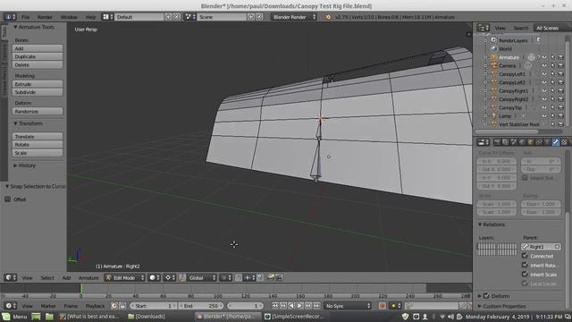The width and height of the screenshot is (572, 322).
Task: Open the File menu
Action: click(x=26, y=17)
